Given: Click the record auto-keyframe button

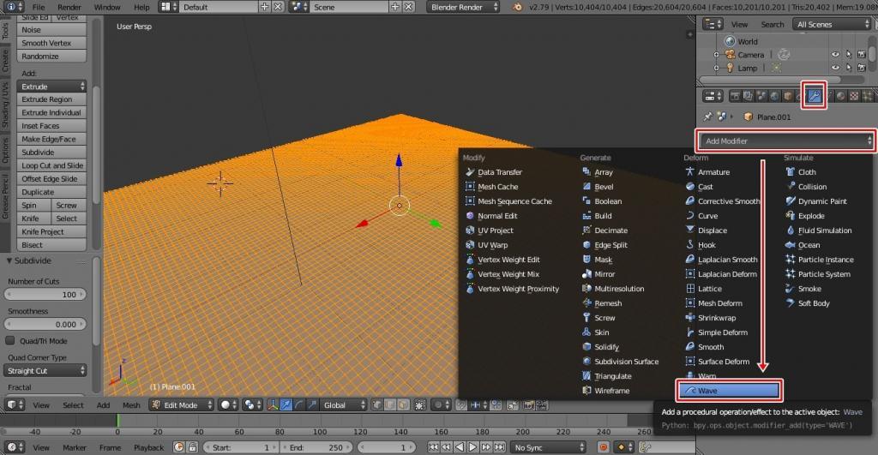Looking at the screenshot, I should tap(603, 447).
